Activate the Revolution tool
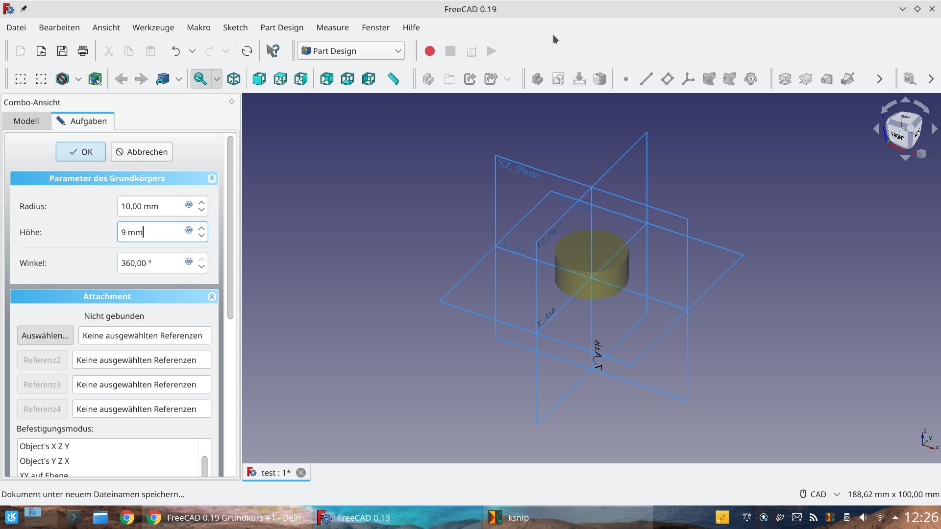The width and height of the screenshot is (941, 529). [x=806, y=79]
